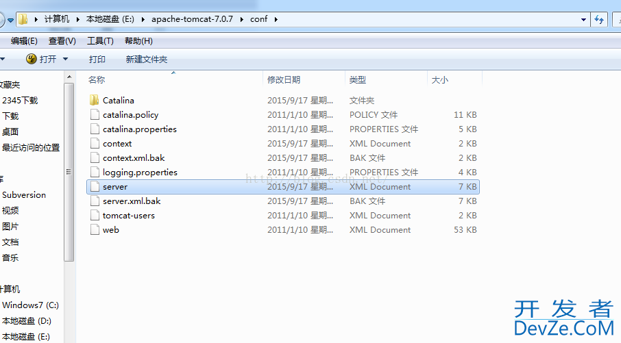The image size is (621, 343).
Task: Select Subversion in the navigation pane
Action: click(24, 195)
